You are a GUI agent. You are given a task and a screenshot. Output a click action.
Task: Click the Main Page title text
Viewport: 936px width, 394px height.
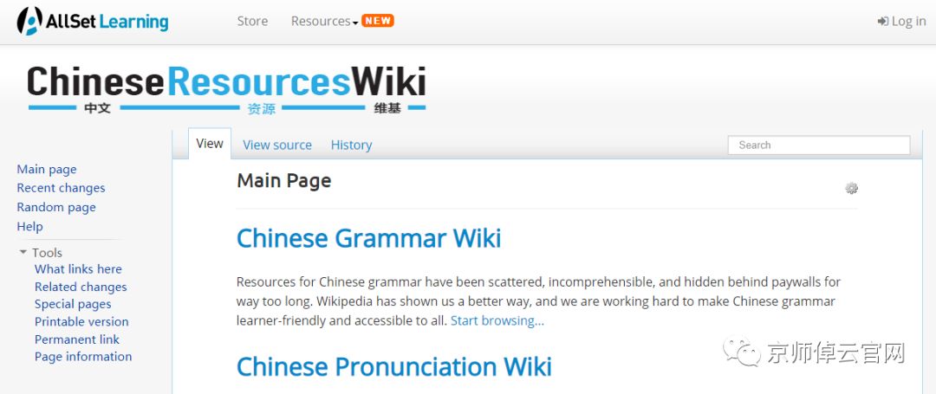click(284, 181)
